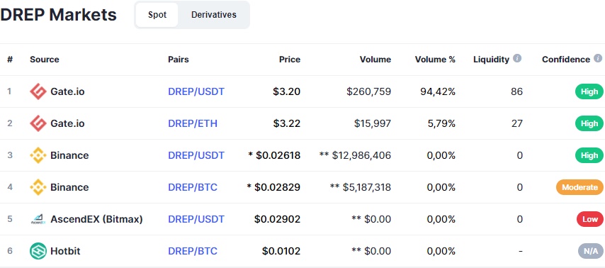605x268 pixels.
Task: Open the Binance DREP/BTC pair link
Action: click(193, 187)
